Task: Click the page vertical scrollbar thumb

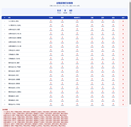Action: 130,53
